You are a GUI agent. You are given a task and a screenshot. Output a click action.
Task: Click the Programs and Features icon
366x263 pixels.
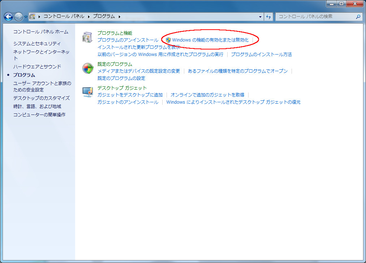(87, 37)
